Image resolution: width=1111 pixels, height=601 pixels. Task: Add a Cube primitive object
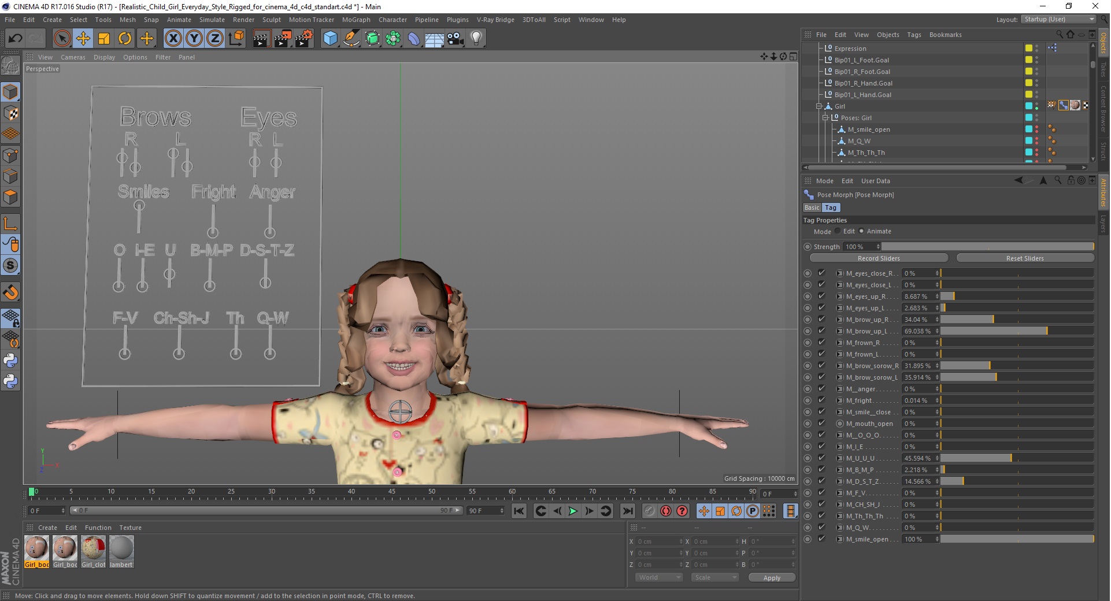[330, 39]
